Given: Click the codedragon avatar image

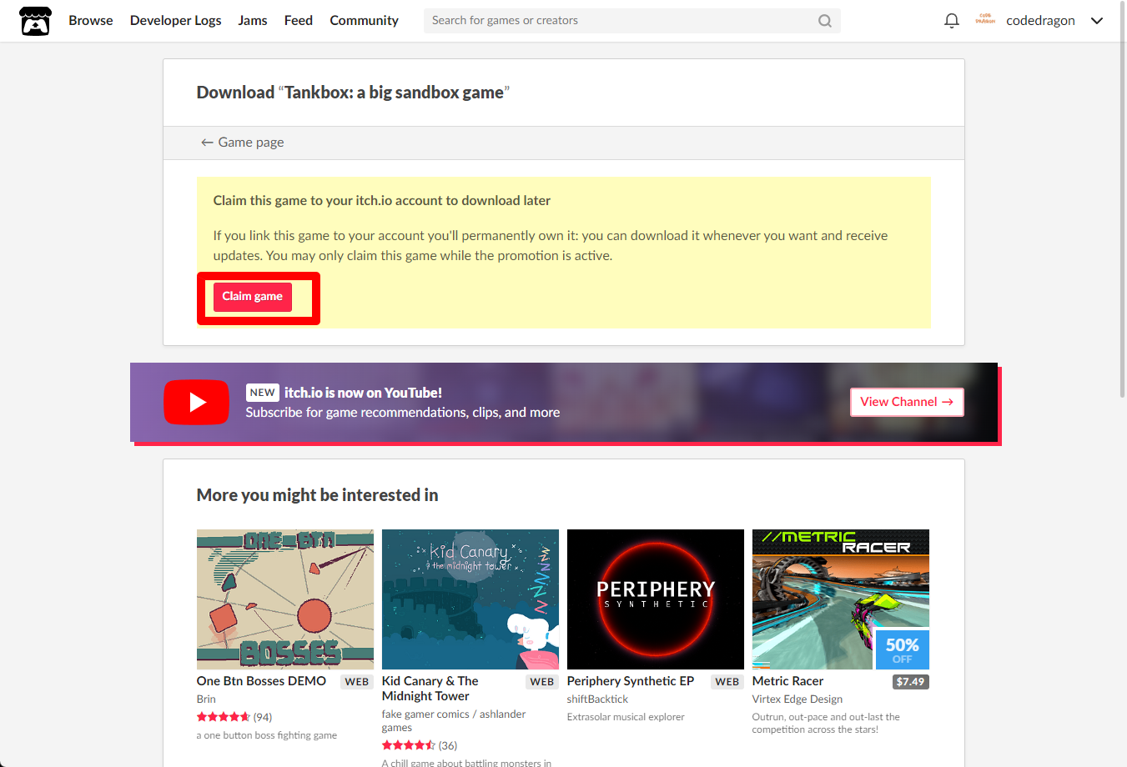Looking at the screenshot, I should tap(985, 20).
